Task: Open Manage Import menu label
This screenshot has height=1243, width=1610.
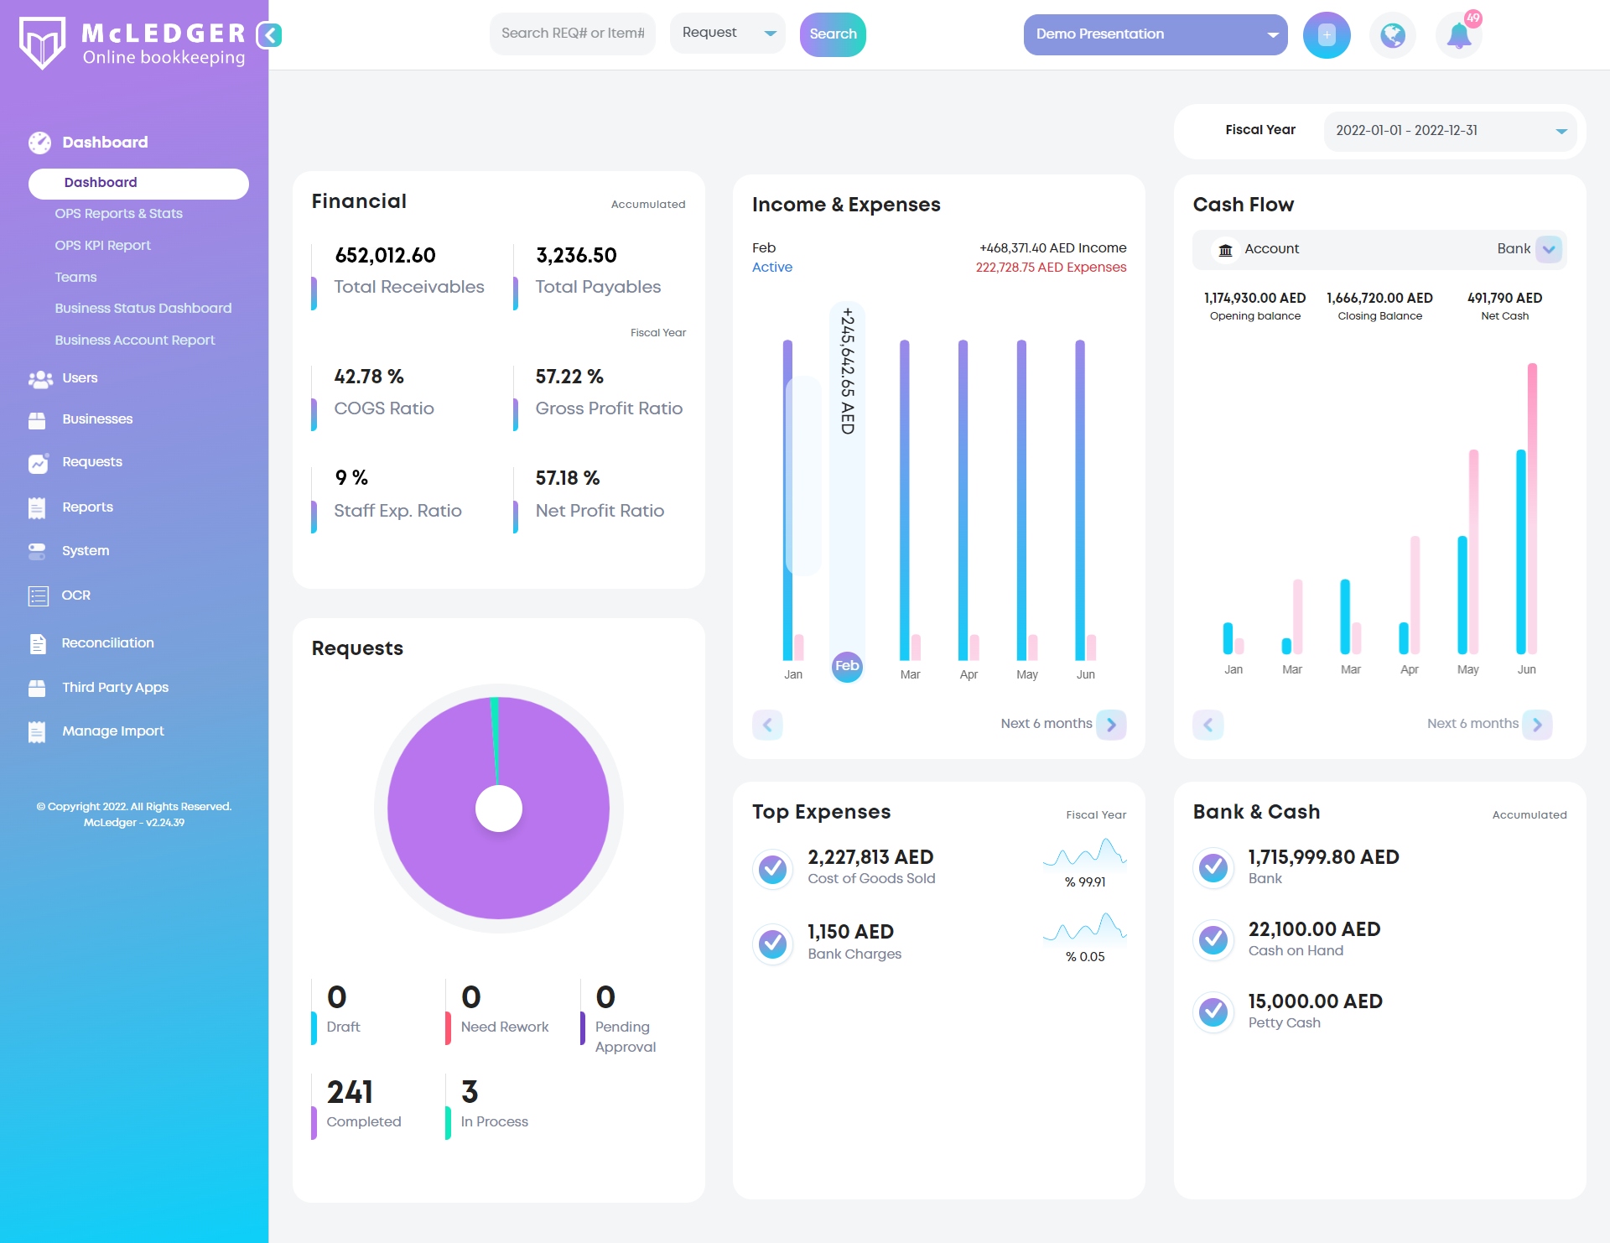Action: [113, 731]
